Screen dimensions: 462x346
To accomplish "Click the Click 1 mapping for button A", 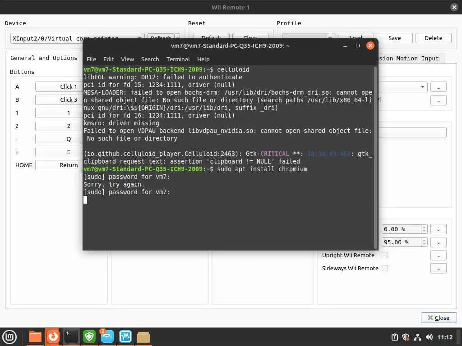I will (59, 87).
